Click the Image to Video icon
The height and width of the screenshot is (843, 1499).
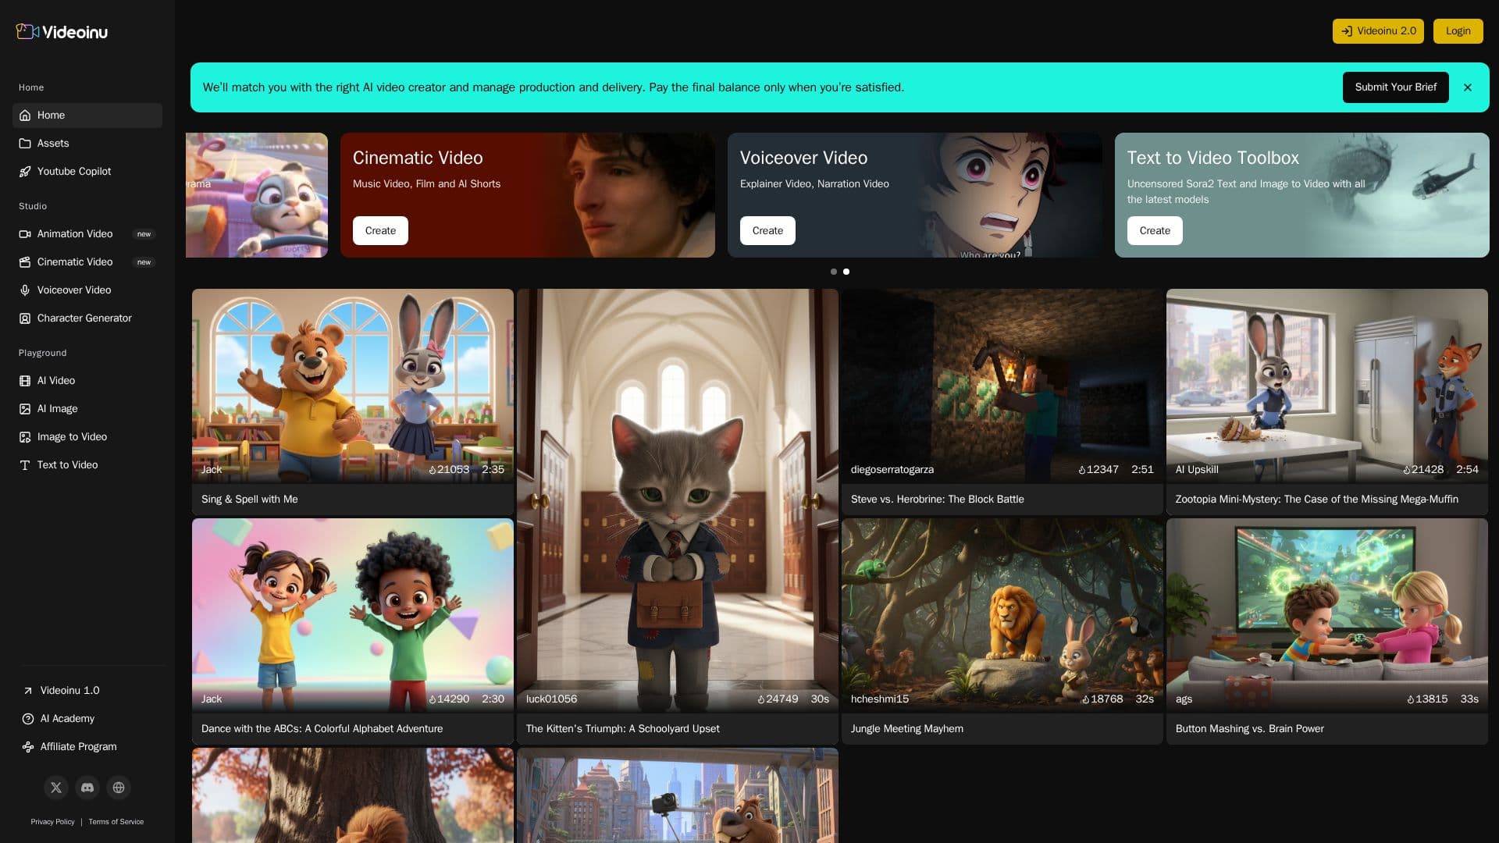point(25,437)
